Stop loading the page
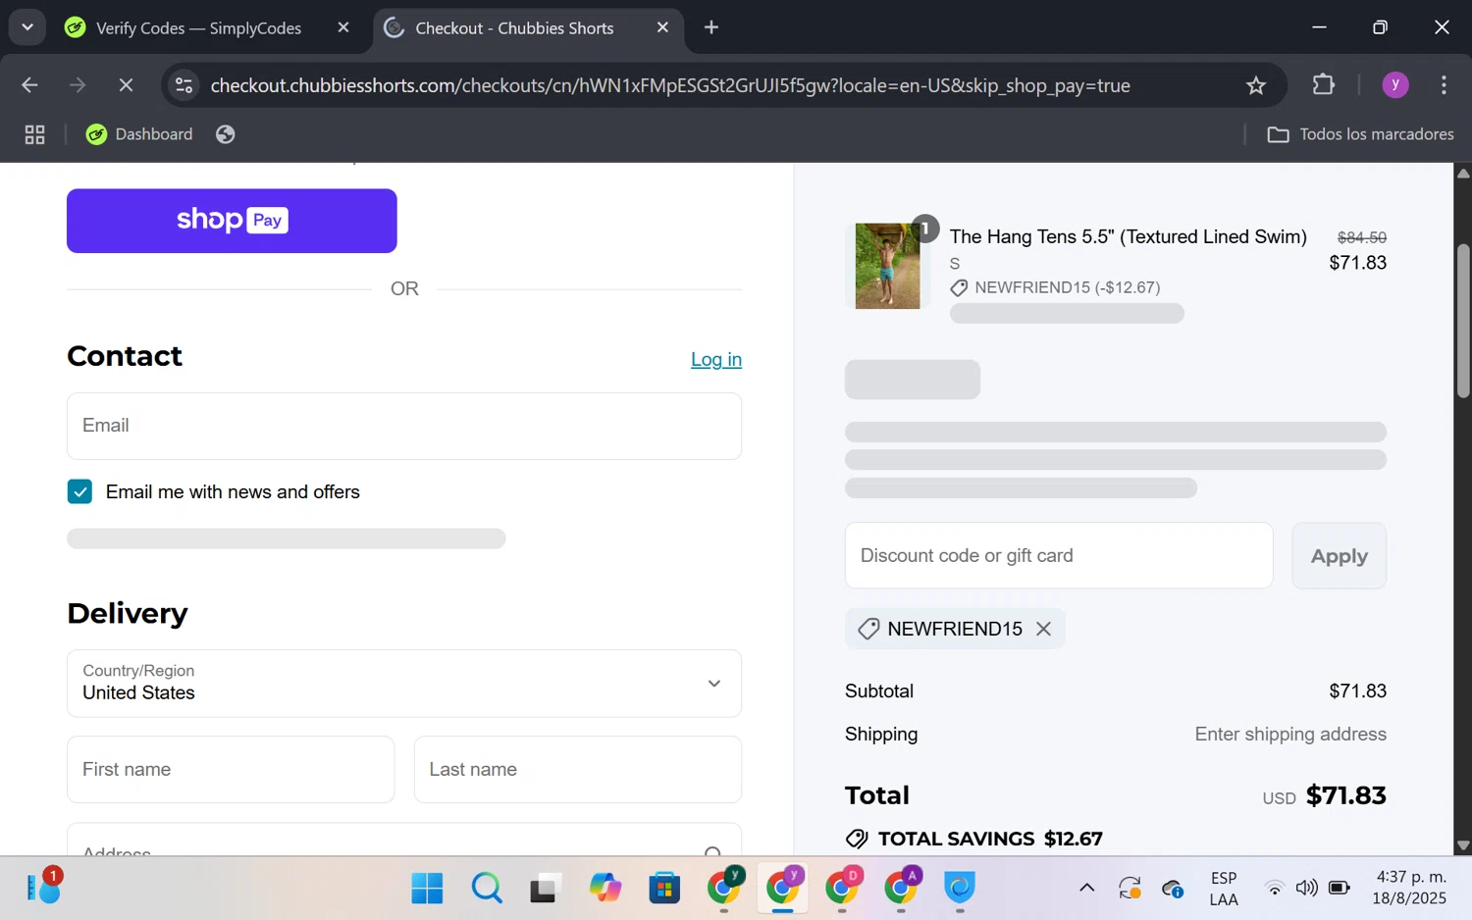Screen dimensions: 1472x920 tap(126, 85)
